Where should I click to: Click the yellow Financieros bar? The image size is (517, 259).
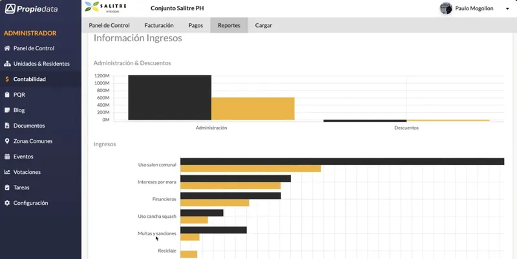pos(215,203)
